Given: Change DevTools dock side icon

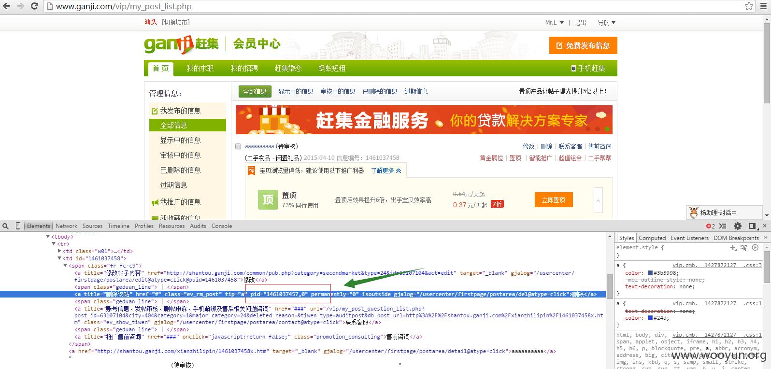Looking at the screenshot, I should pyautogui.click(x=752, y=226).
